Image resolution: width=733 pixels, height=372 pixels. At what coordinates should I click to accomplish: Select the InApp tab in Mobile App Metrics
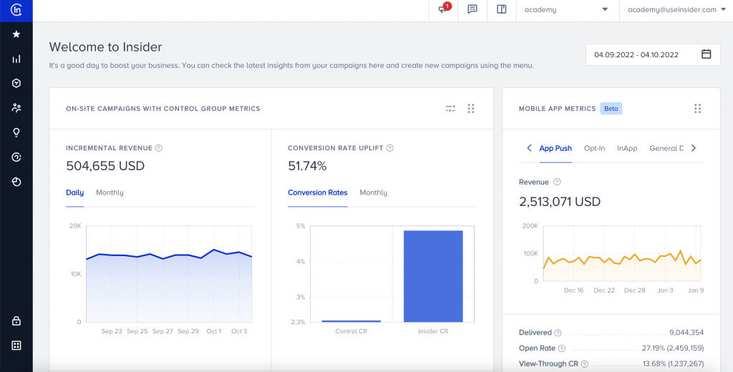[x=627, y=148]
